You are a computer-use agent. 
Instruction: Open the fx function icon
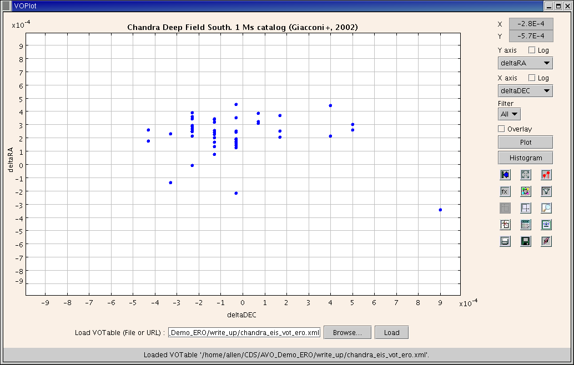[x=505, y=191]
